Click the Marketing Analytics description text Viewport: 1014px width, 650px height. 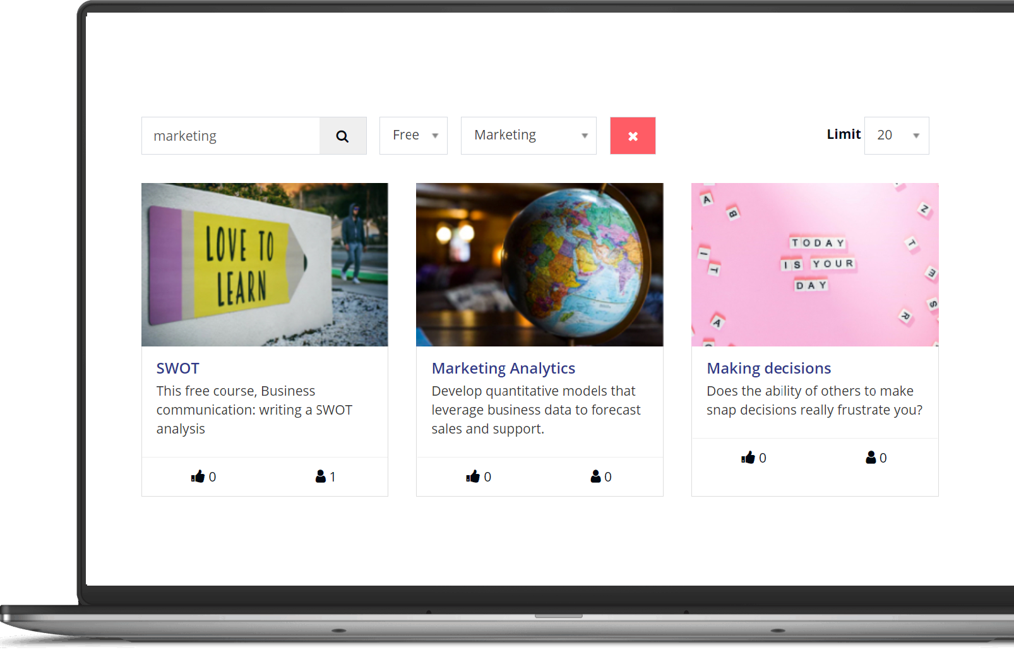(535, 410)
